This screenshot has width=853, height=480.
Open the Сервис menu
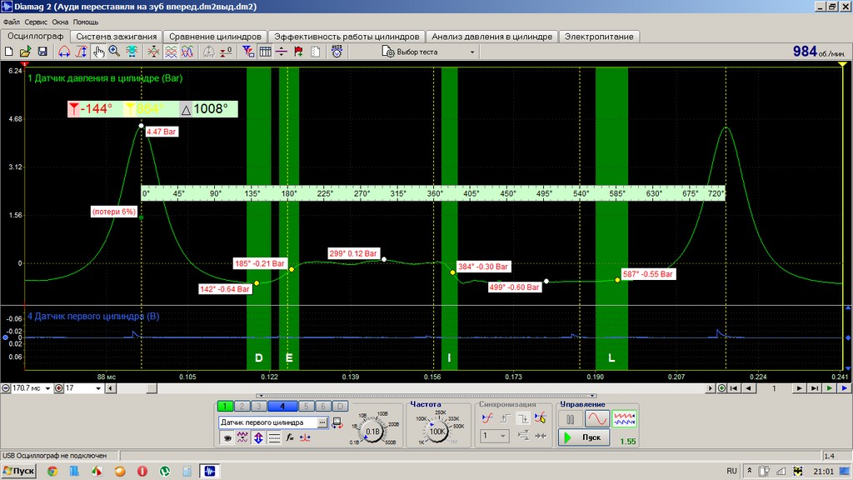(36, 22)
